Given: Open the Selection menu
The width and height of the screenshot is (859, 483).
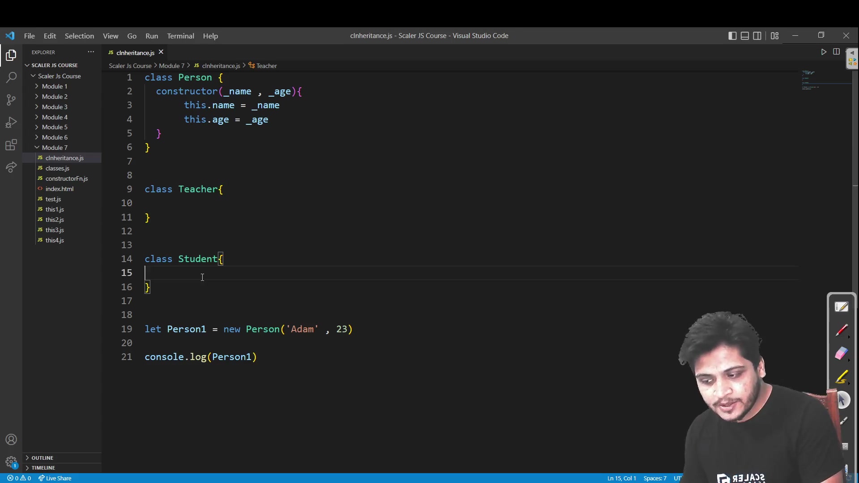Looking at the screenshot, I should tap(79, 36).
